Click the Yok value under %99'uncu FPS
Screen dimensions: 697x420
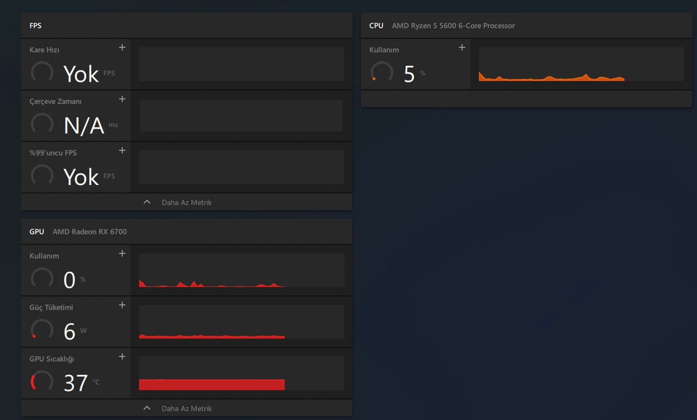click(x=81, y=177)
